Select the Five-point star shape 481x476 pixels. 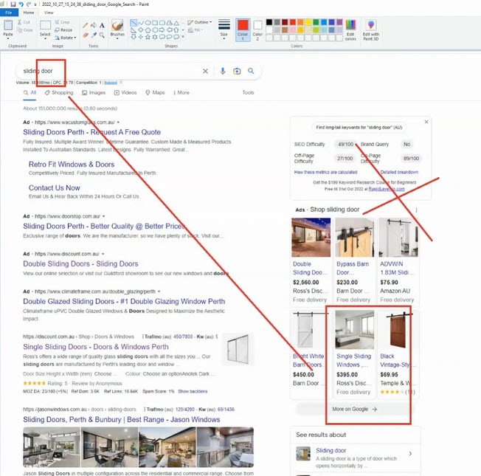(x=148, y=37)
